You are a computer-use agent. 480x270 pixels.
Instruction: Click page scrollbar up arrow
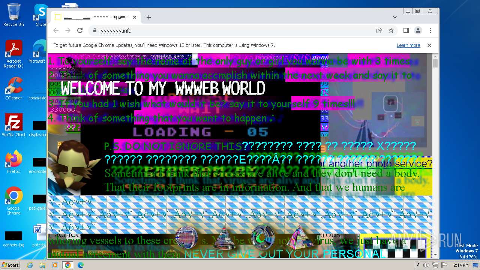[x=435, y=57]
